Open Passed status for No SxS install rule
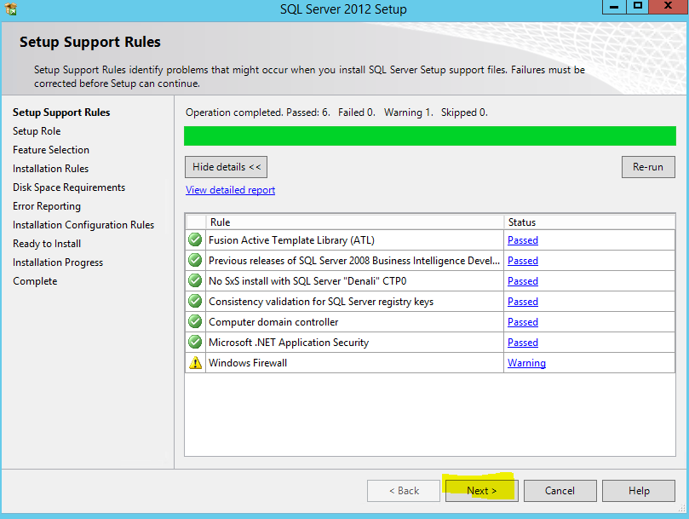The width and height of the screenshot is (689, 519). tap(523, 281)
